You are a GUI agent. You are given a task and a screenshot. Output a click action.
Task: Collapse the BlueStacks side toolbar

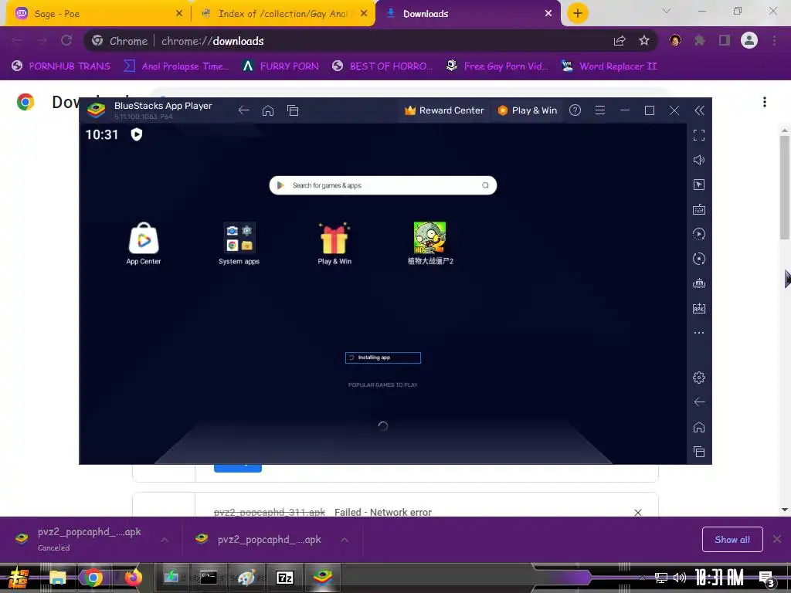coord(699,110)
